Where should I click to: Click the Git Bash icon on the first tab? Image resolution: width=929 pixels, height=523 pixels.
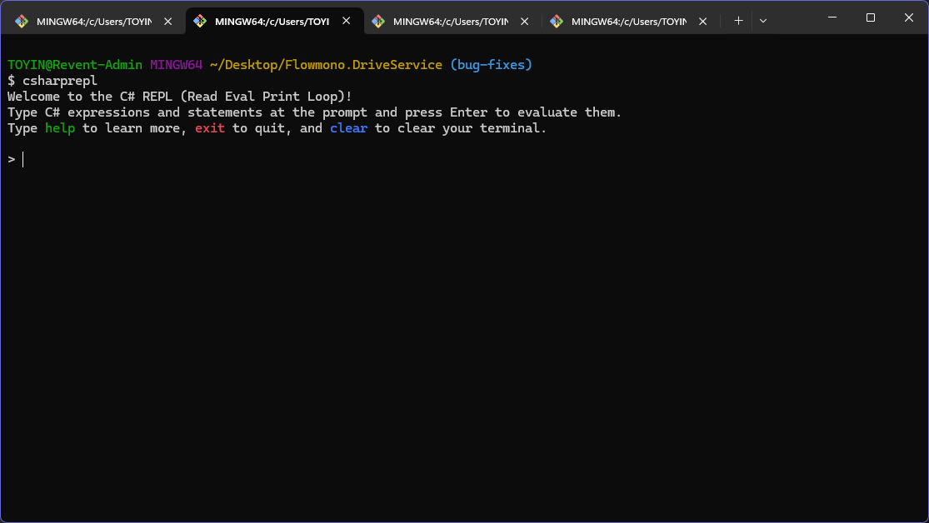(x=22, y=22)
